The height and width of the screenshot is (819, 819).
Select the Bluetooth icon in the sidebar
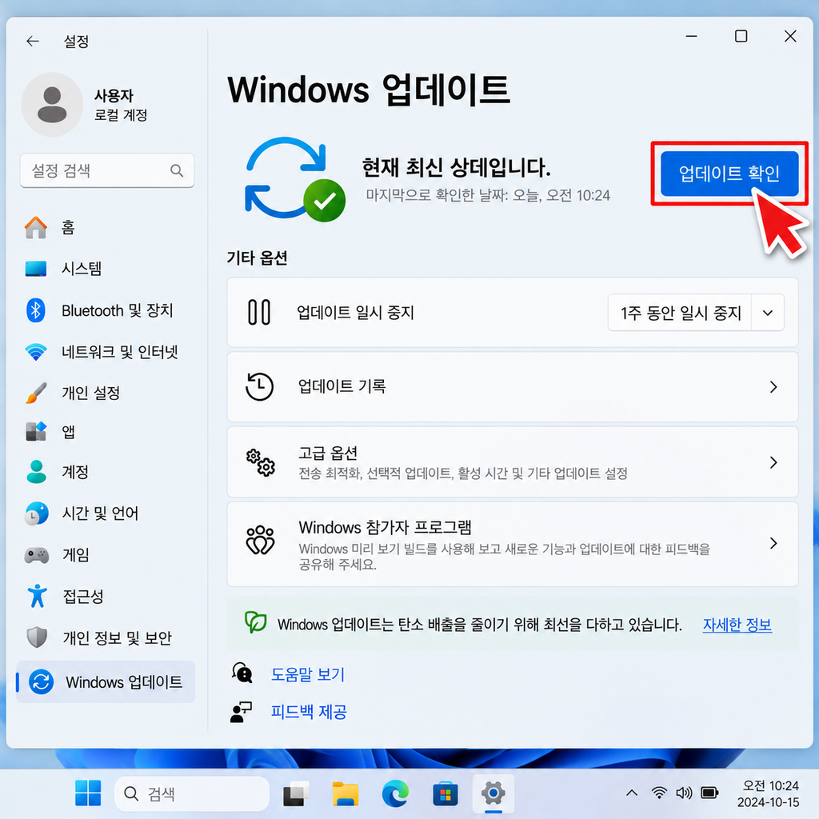36,310
